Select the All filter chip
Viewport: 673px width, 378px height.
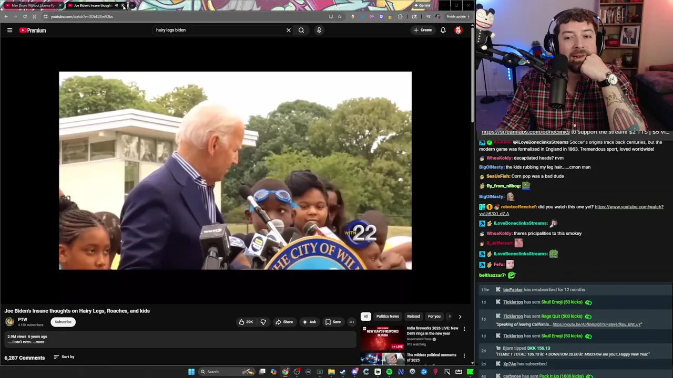point(365,317)
